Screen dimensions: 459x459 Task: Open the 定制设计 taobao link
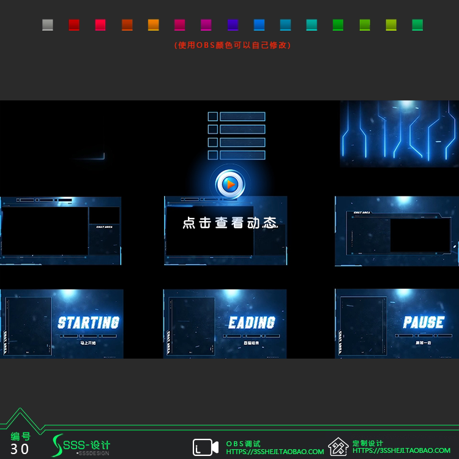point(401,450)
